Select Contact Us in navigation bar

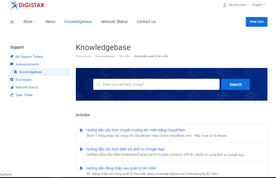[x=146, y=22]
